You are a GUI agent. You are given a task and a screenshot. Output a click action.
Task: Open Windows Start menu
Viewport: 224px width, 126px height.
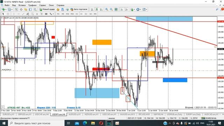(4, 123)
